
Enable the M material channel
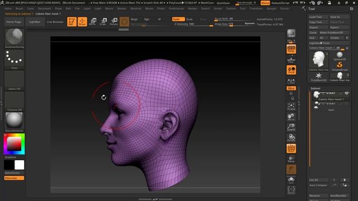[x=159, y=20]
